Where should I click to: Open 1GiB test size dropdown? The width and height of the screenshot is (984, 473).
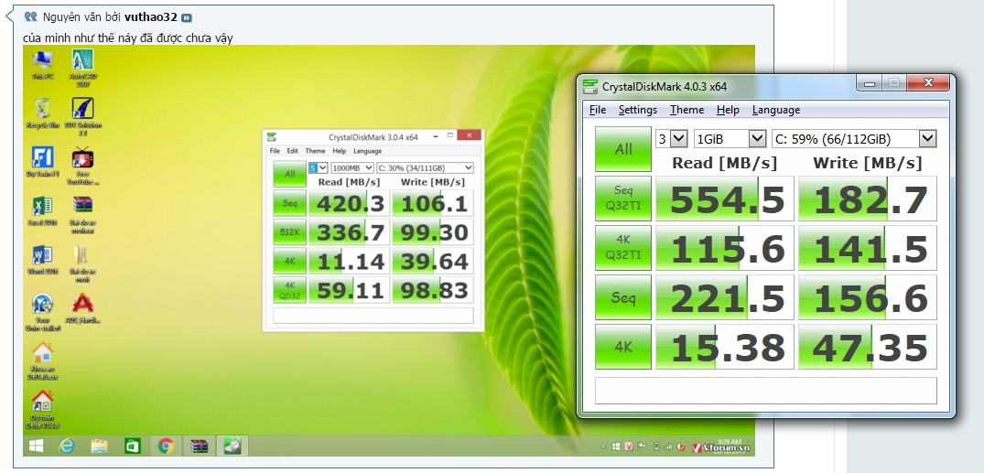(x=730, y=138)
